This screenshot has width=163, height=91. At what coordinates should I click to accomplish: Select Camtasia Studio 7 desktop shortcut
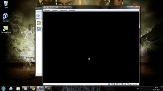click(x=6, y=30)
